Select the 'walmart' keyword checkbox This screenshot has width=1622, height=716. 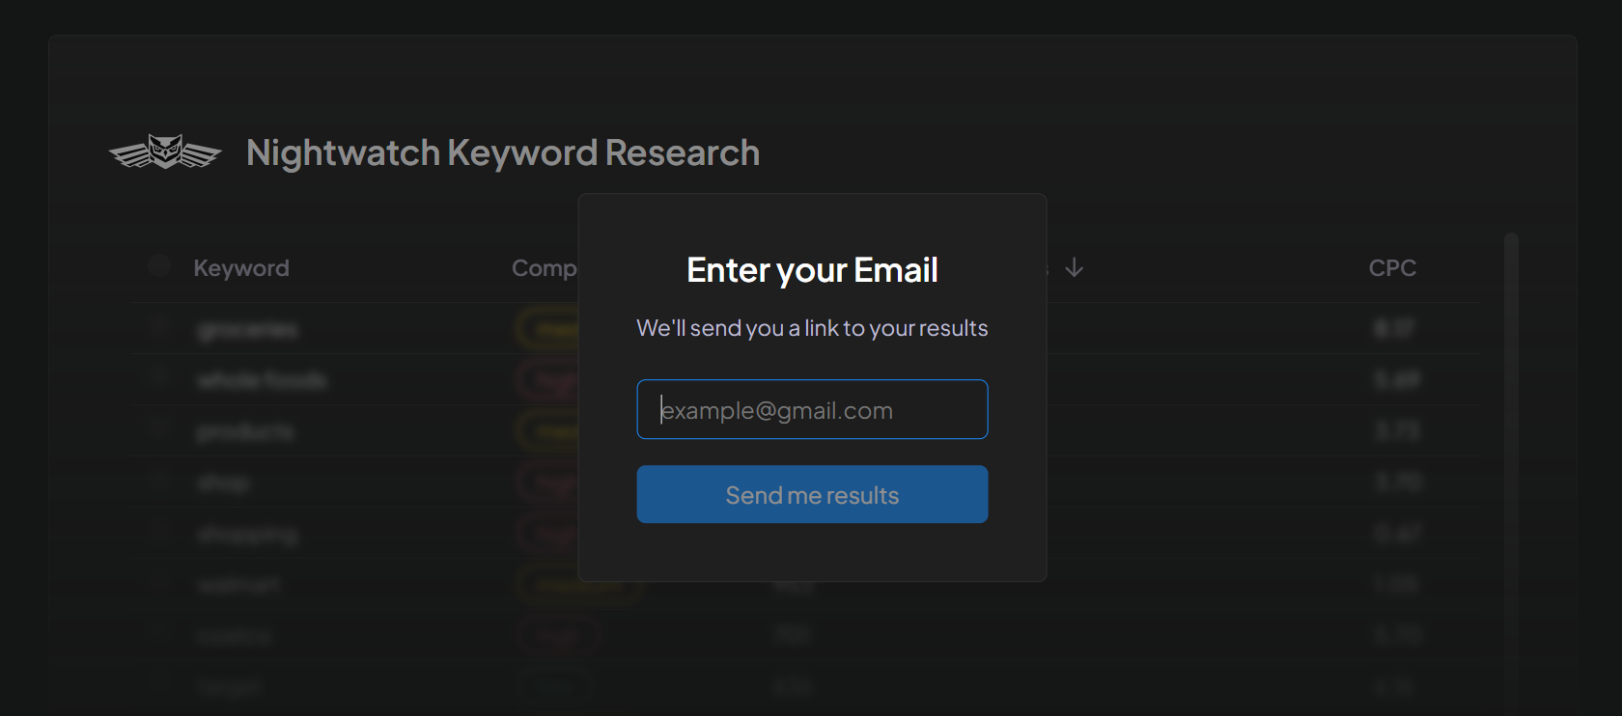[157, 584]
